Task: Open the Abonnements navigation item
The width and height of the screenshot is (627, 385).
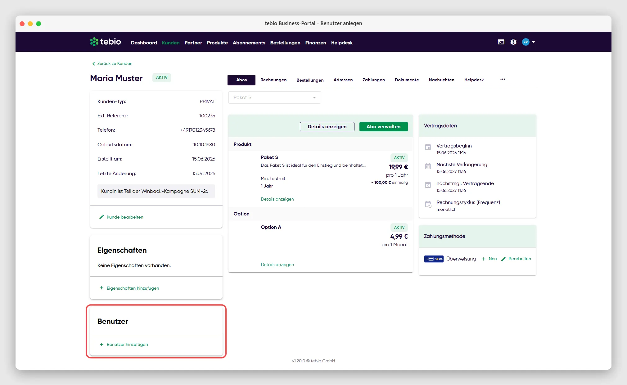Action: [249, 43]
